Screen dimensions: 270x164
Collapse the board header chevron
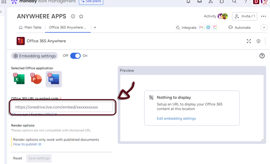click(264, 27)
